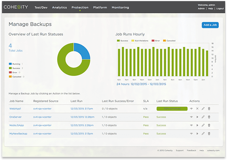Delete the MyNewBackup job with trash icon
Image resolution: width=227 pixels, height=162 pixels.
pos(209,134)
